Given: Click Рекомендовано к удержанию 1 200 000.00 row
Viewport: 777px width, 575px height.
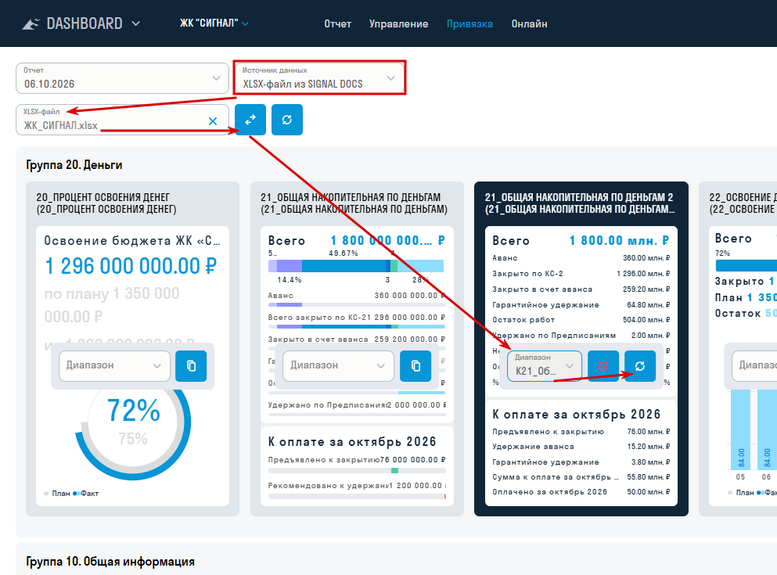Looking at the screenshot, I should click(357, 486).
